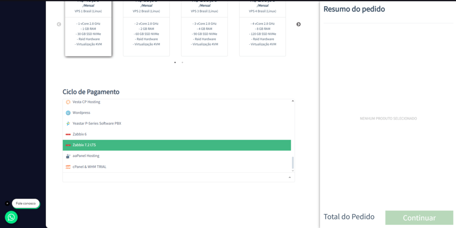Screen dimensions: 456x228
Task: Click dropdown list scroll up arrow
Action: pyautogui.click(x=293, y=101)
